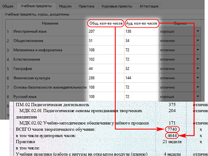The image size is (208, 156).
Task: Click the 4644 auditory hours value
Action: tap(172, 136)
